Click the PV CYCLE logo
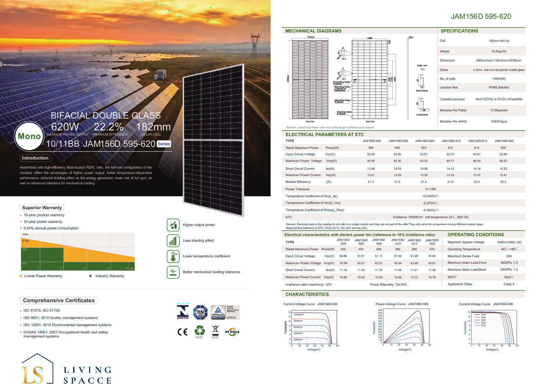The width and height of the screenshot is (538, 384). tap(232, 332)
